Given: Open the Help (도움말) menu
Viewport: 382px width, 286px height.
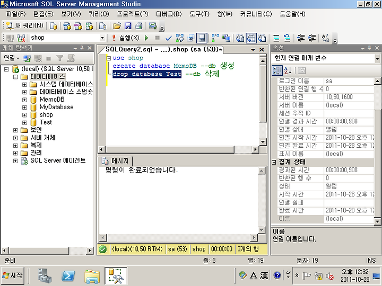Looking at the screenshot, I should coord(292,14).
